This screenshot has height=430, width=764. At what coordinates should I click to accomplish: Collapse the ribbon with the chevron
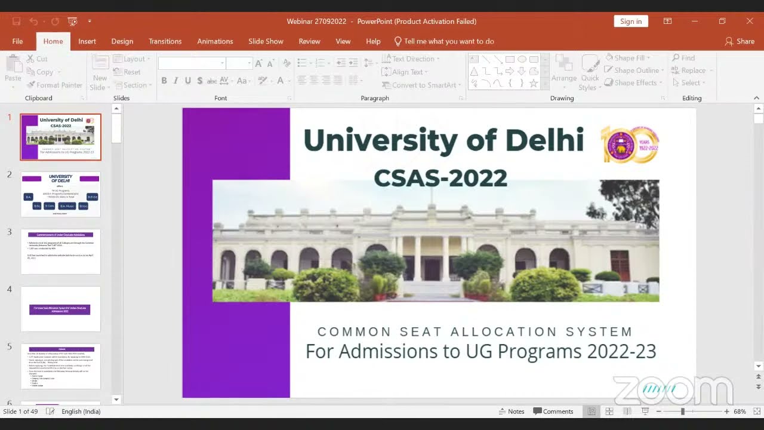[757, 98]
